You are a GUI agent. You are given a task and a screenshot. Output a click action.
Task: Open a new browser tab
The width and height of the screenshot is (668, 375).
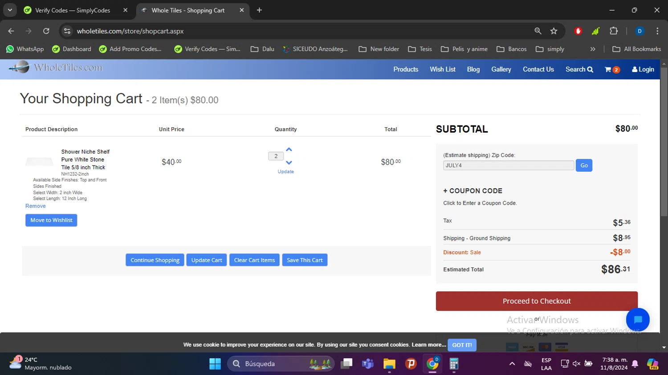[259, 10]
